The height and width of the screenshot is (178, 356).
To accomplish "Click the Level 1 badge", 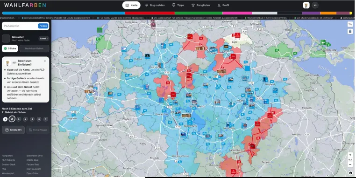I will point(43,39).
